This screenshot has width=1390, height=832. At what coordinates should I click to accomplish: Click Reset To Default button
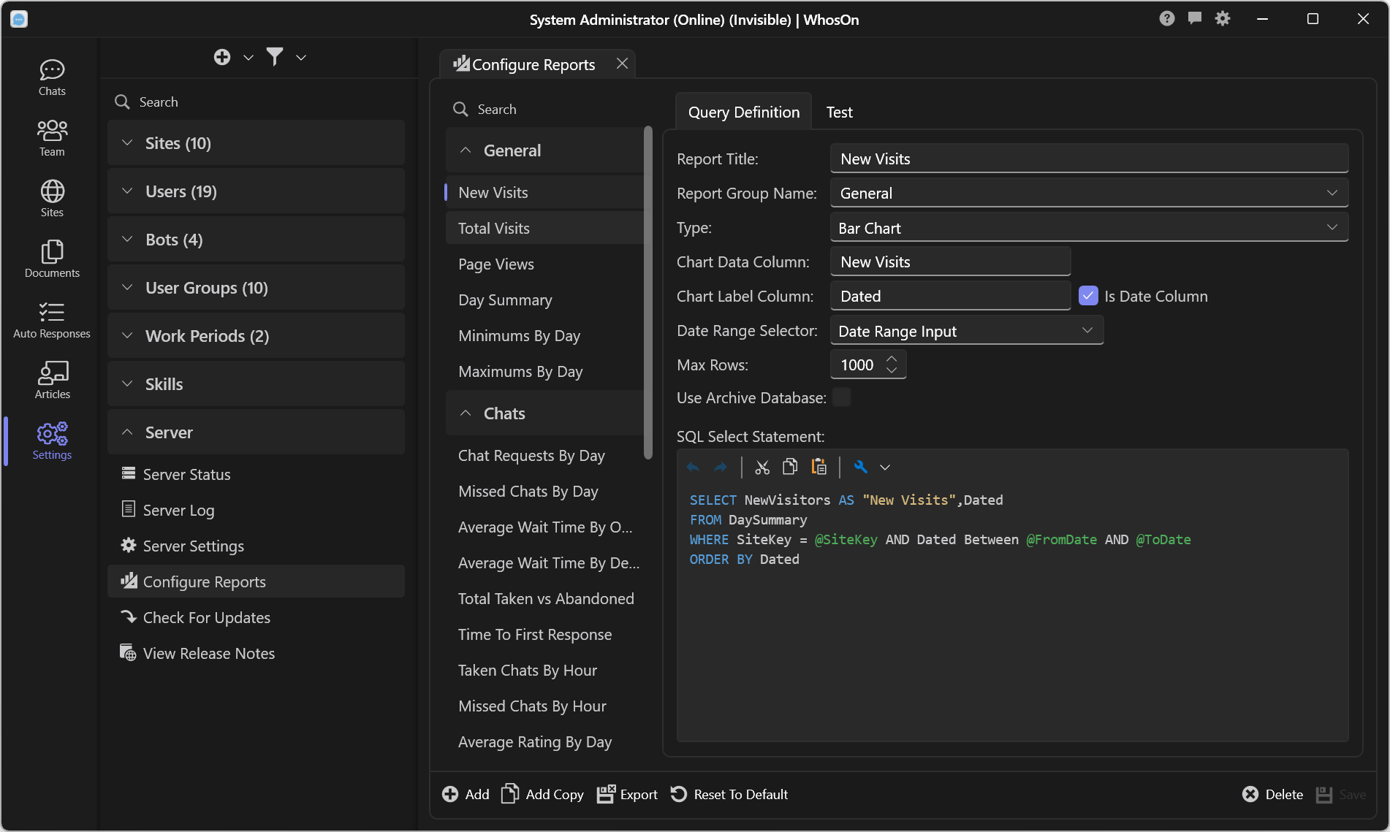coord(729,794)
